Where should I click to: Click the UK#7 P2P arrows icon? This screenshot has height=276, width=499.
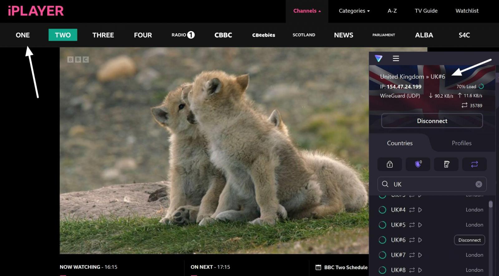tap(412, 255)
